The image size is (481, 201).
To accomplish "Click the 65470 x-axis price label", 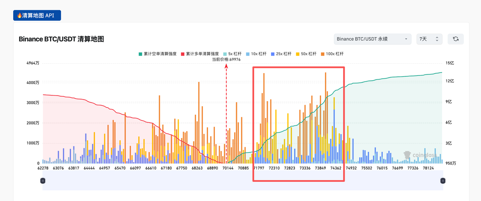I will pos(120,169).
